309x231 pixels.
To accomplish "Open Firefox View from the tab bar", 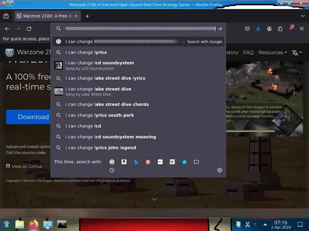I will 6,16.
